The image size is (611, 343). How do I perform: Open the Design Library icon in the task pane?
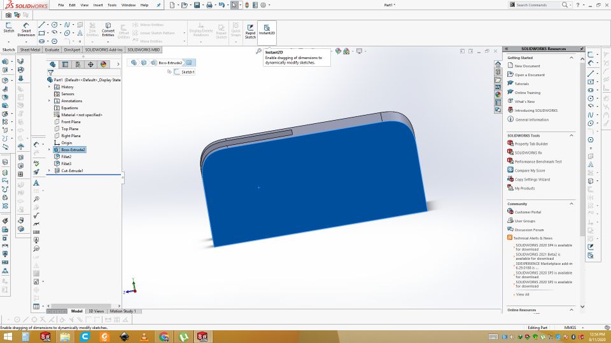498,72
